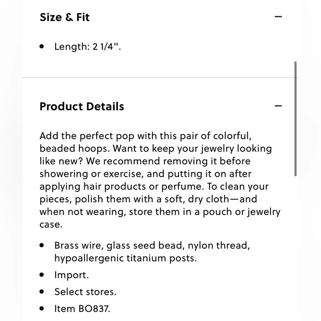Click the word 'case.' ending the description
This screenshot has width=321, height=321.
51,224
